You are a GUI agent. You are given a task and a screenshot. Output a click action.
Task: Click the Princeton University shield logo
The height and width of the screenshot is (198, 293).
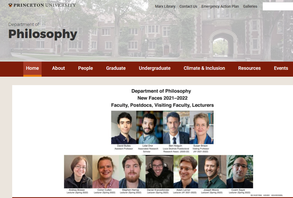10,5
